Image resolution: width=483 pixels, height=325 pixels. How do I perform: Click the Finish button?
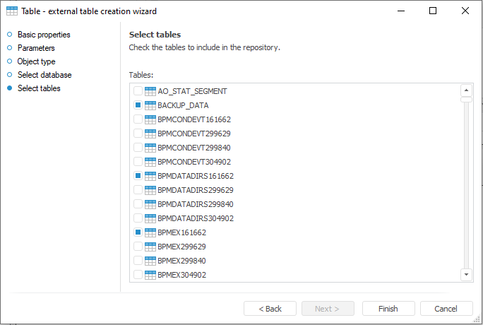388,309
